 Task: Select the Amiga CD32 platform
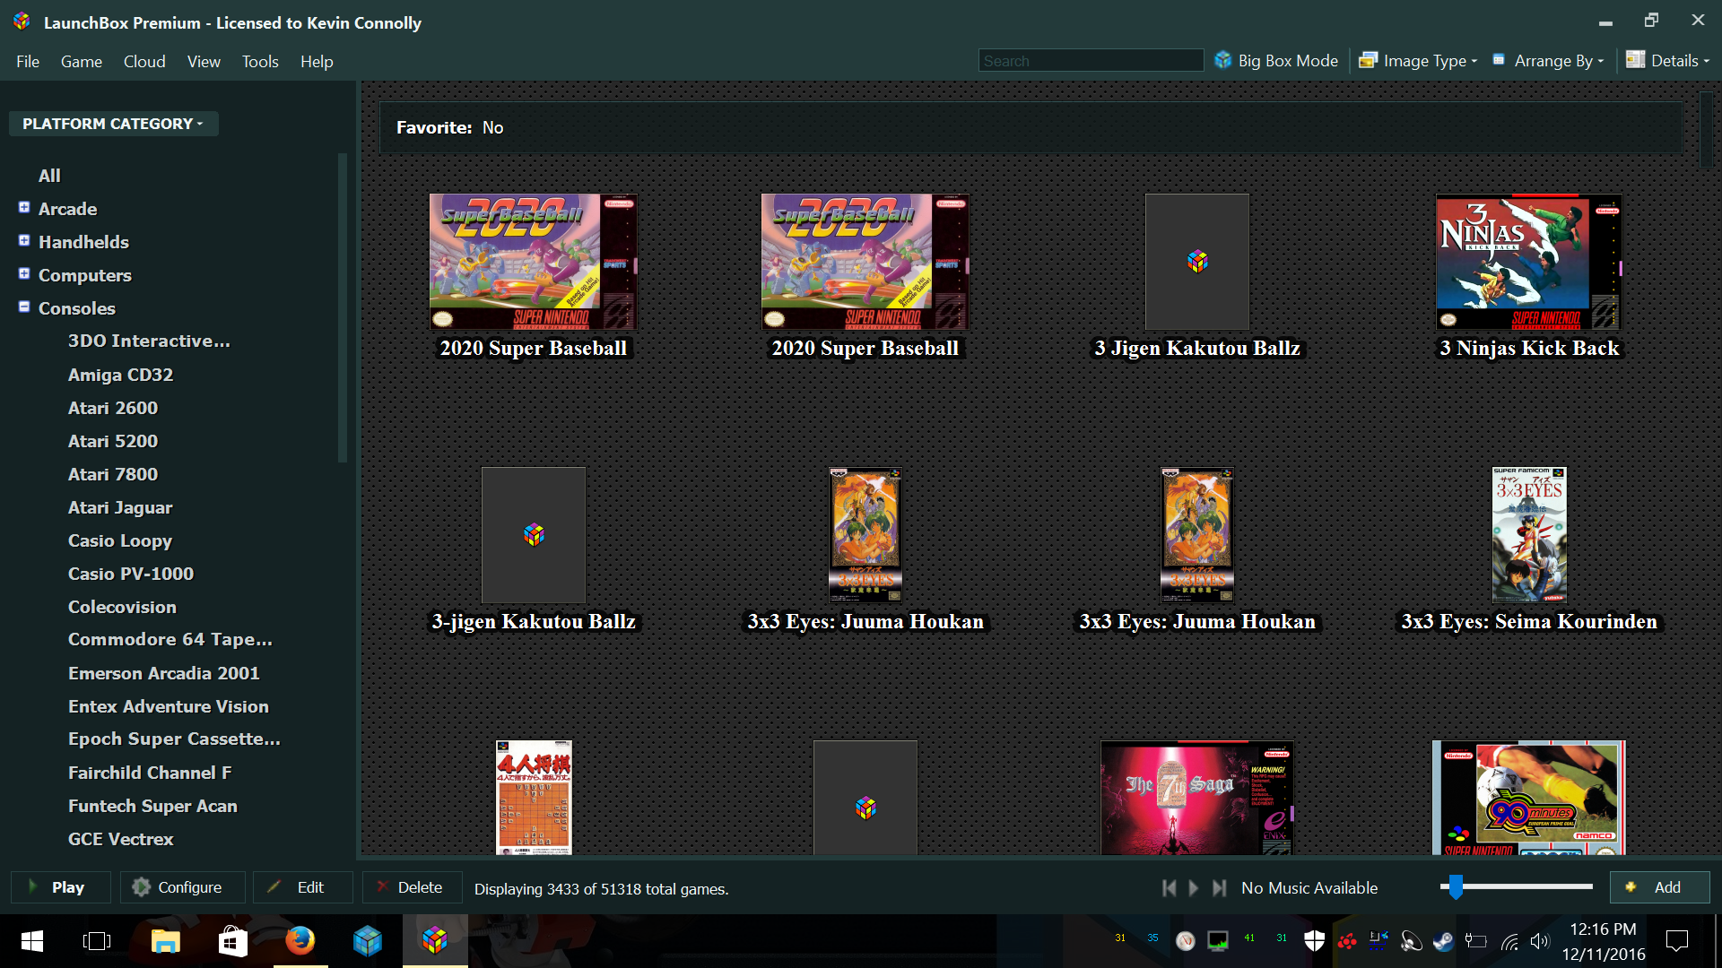[x=120, y=375]
